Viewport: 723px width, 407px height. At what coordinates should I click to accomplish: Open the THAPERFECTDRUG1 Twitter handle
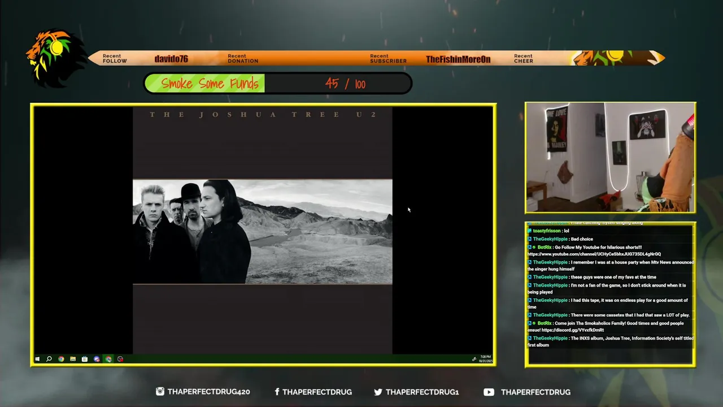[422, 392]
